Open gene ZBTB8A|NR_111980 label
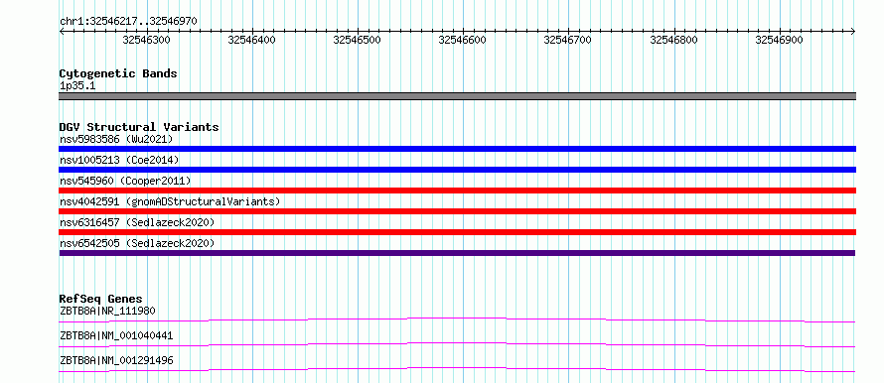This screenshot has width=884, height=383. click(x=107, y=311)
